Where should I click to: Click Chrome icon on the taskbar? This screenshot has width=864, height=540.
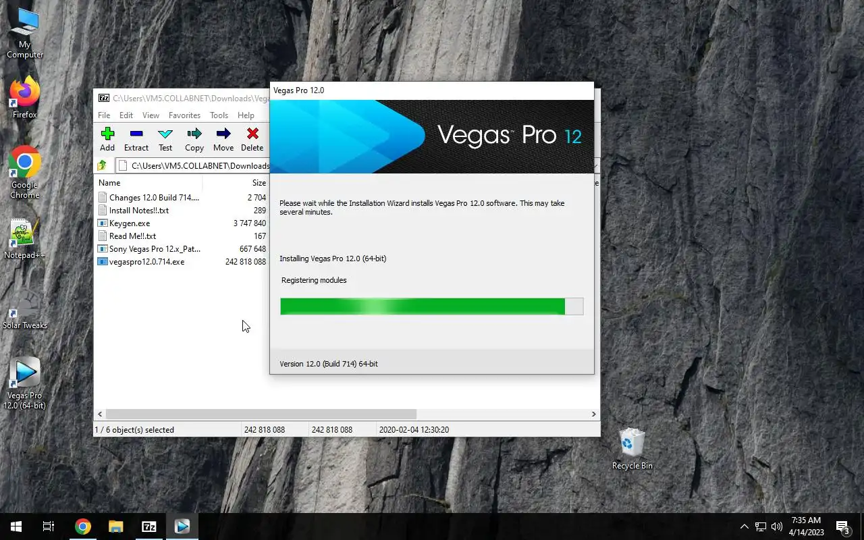click(83, 526)
